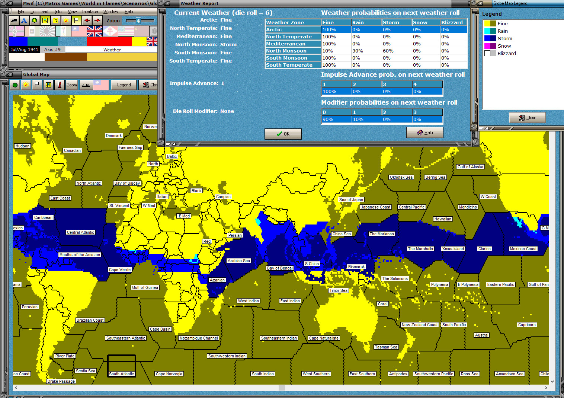This screenshot has width=564, height=398.
Task: Click the map vertical scroll down arrow
Action: click(552, 382)
